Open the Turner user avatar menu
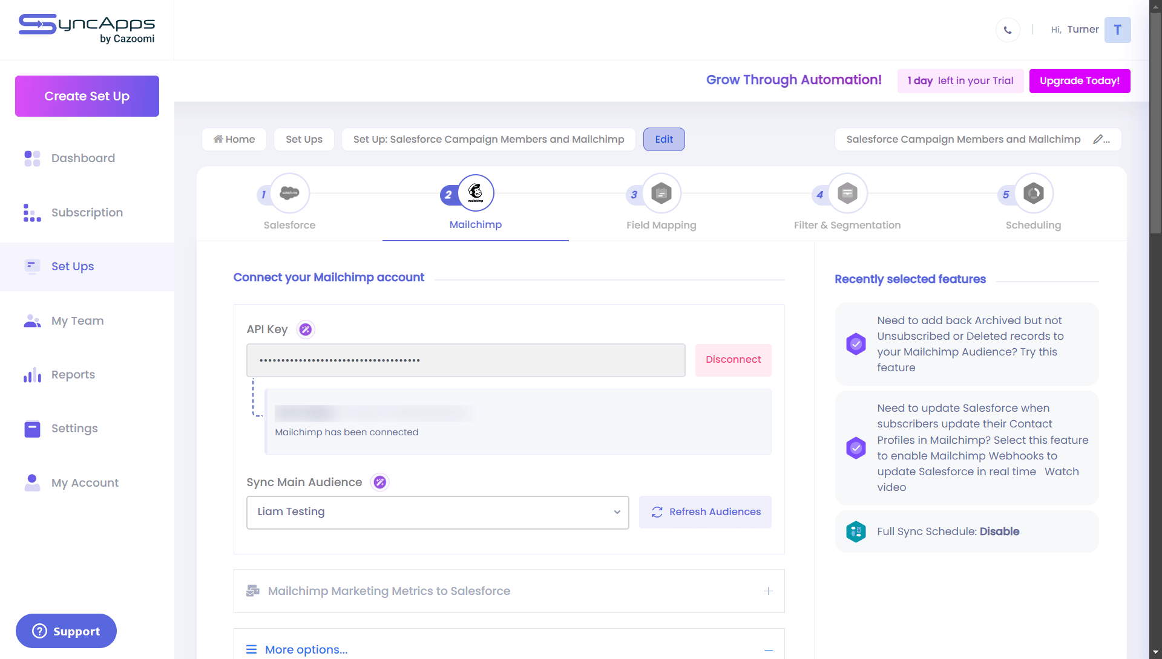Image resolution: width=1162 pixels, height=659 pixels. point(1117,30)
